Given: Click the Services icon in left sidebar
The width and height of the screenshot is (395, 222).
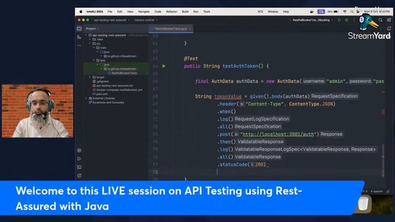Looking at the screenshot, I should [x=79, y=150].
